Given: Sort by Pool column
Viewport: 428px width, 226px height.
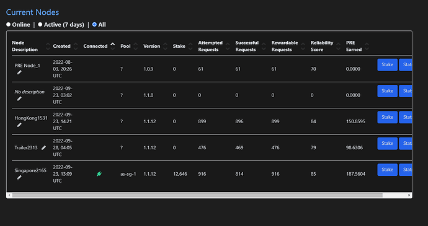Looking at the screenshot, I should (136, 46).
